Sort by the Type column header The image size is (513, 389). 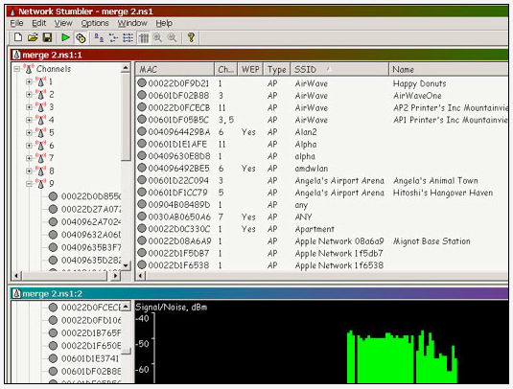coord(277,69)
